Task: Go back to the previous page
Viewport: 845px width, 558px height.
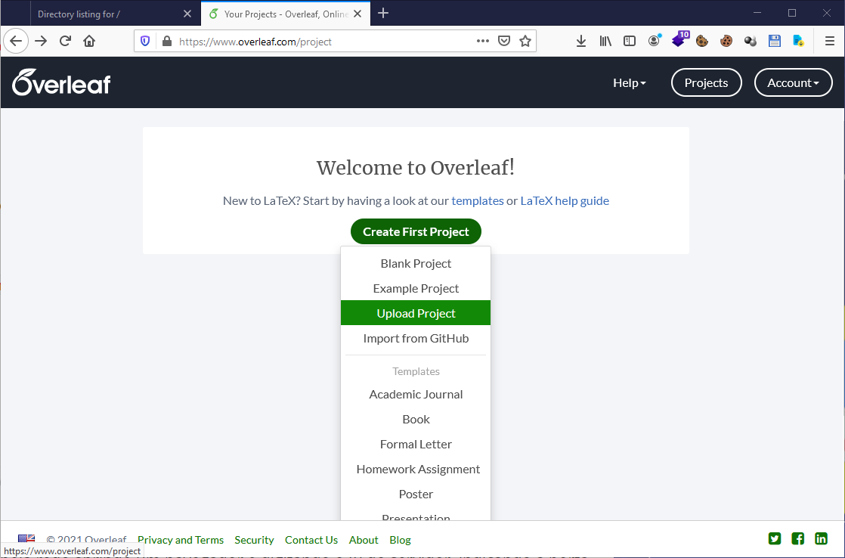Action: (16, 41)
